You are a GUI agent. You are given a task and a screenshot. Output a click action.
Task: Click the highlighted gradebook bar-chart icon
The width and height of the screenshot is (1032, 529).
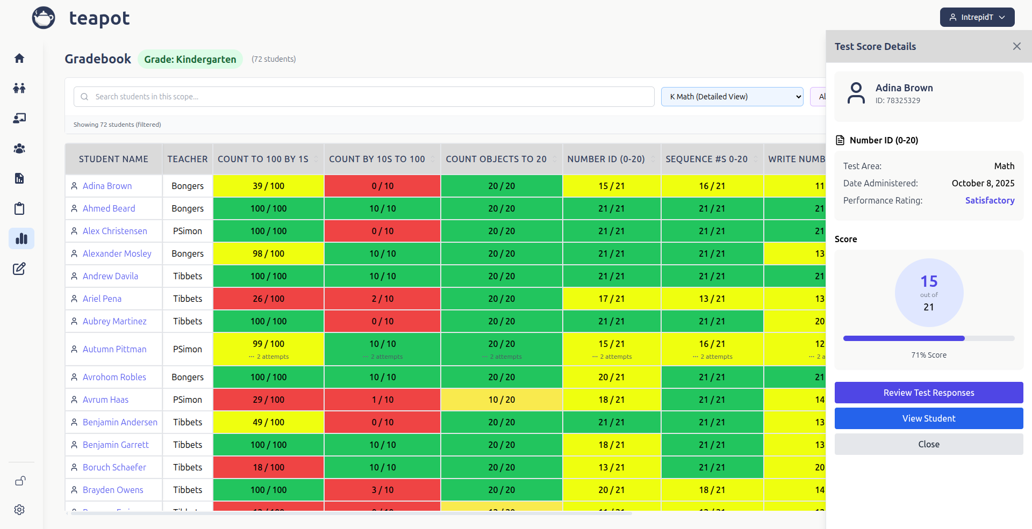click(21, 238)
